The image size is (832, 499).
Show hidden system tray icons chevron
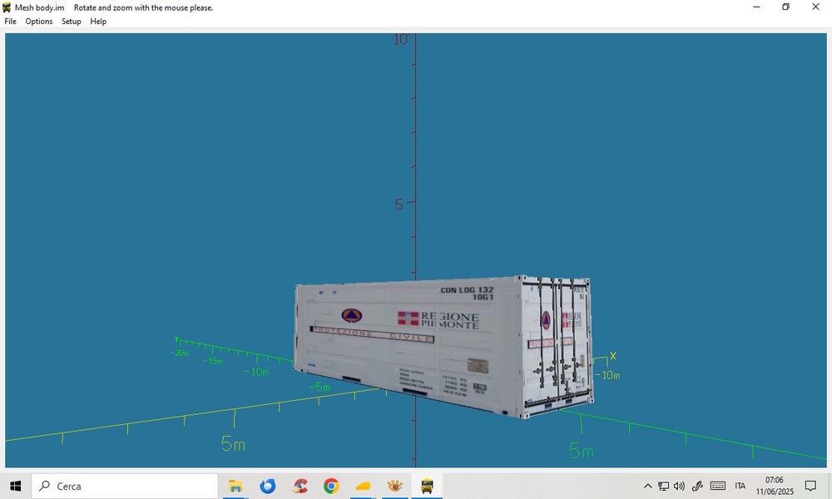point(647,486)
